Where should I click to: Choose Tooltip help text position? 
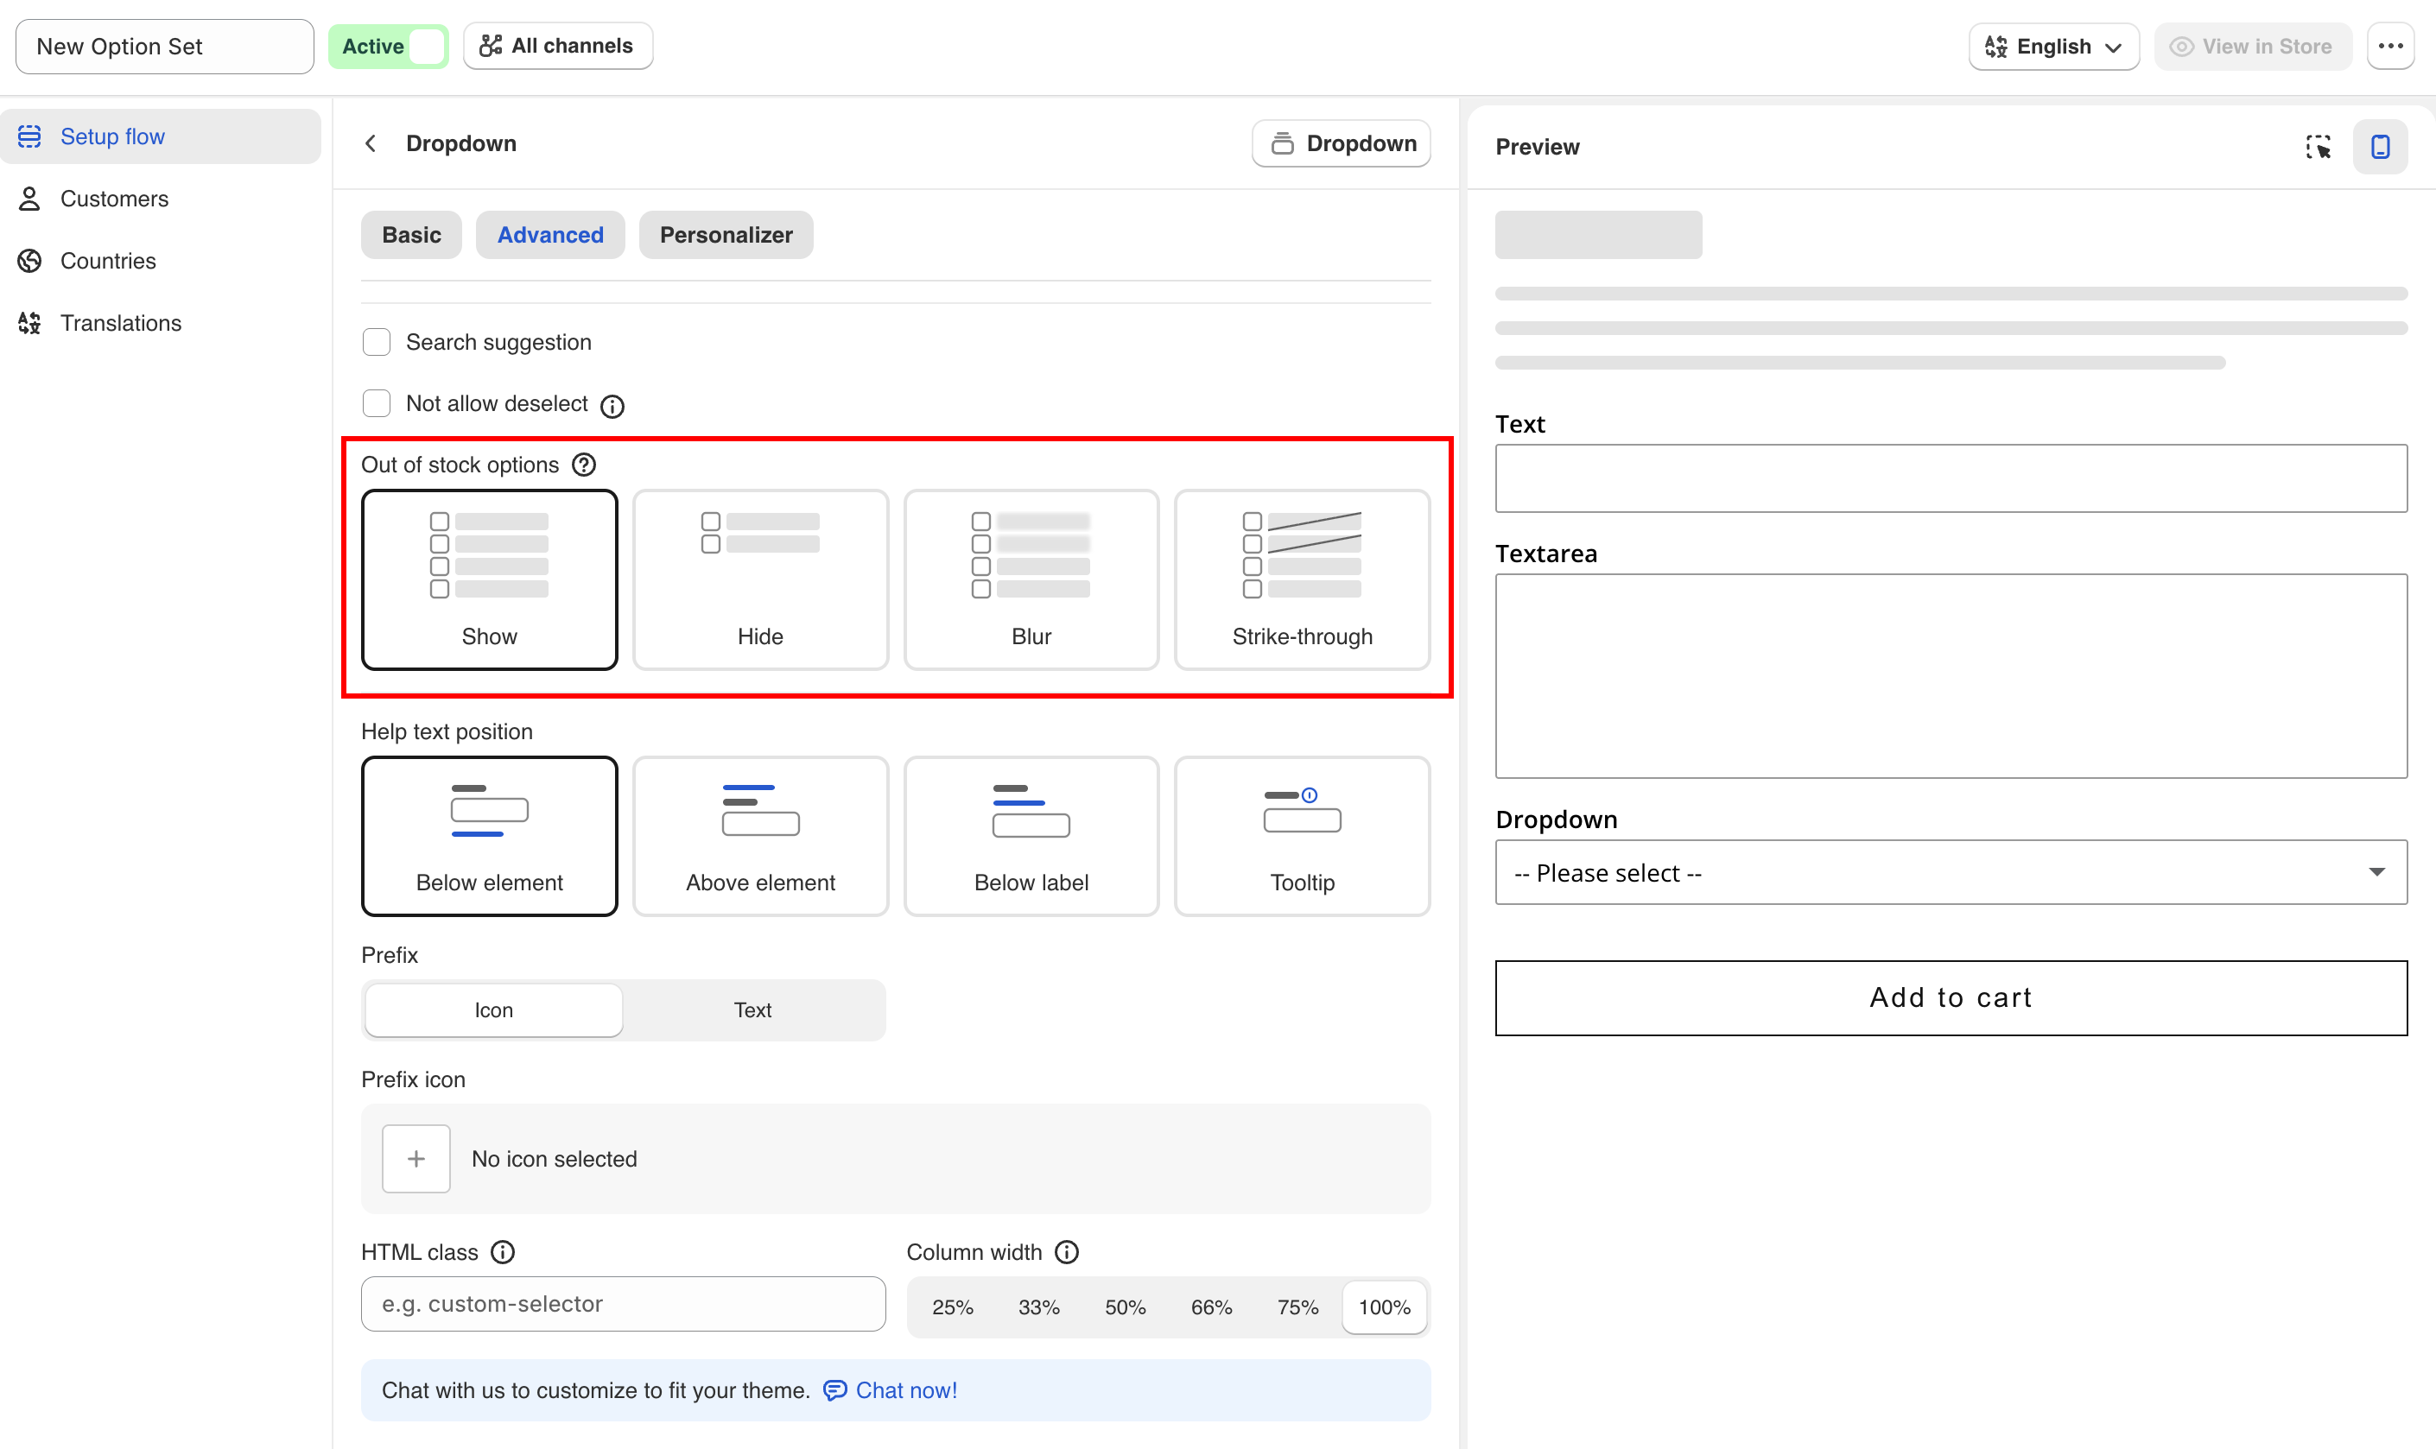click(1302, 836)
